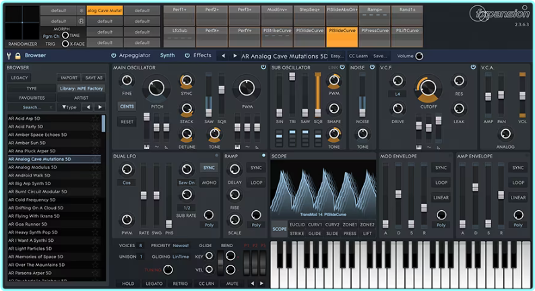Open the 1/2 sub rate dropdown
This screenshot has height=291, width=535.
[187, 207]
